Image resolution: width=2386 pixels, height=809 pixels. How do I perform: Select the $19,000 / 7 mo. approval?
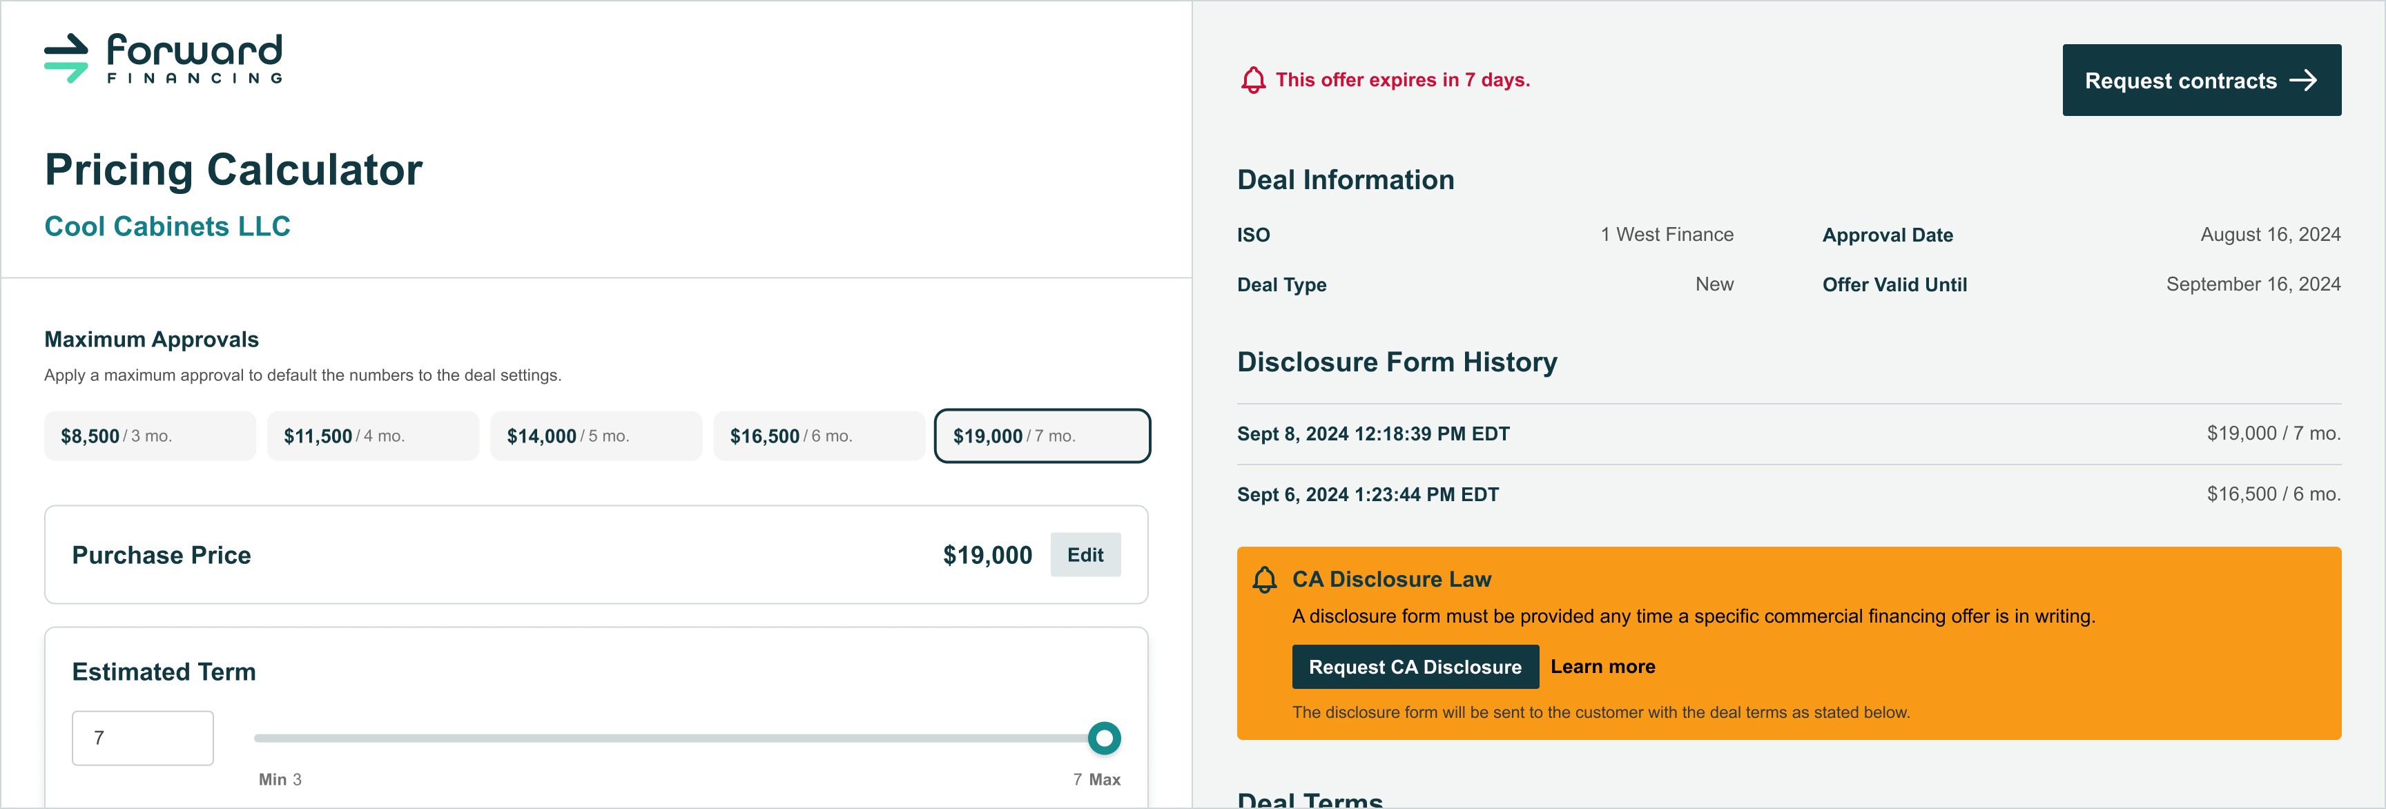1042,436
